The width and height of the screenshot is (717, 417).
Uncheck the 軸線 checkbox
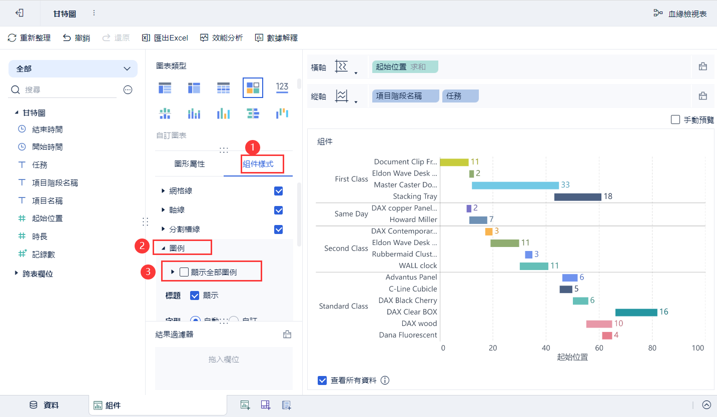pos(279,210)
